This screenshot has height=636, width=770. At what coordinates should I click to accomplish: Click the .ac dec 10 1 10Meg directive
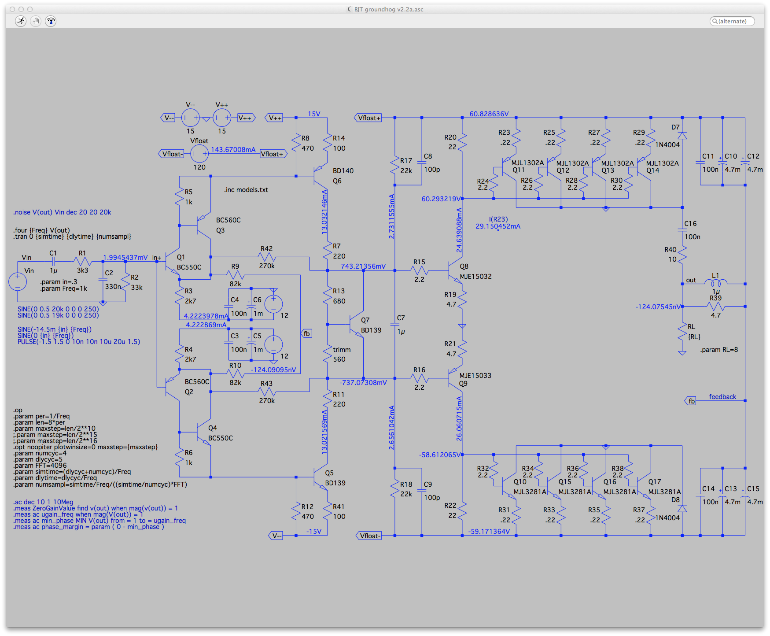pyautogui.click(x=43, y=502)
